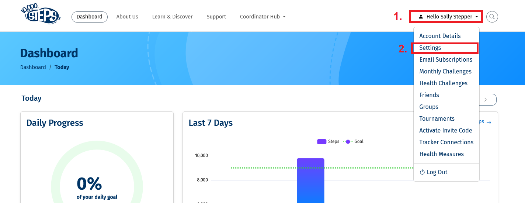525x203 pixels.
Task: Open Tracker Connections
Action: tap(446, 142)
